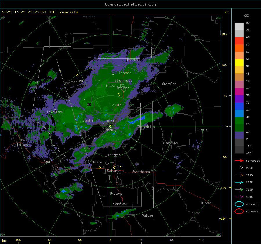261x244 pixels.
Task: Click the yellow diamond marker above Calgary
Action: coord(115,167)
